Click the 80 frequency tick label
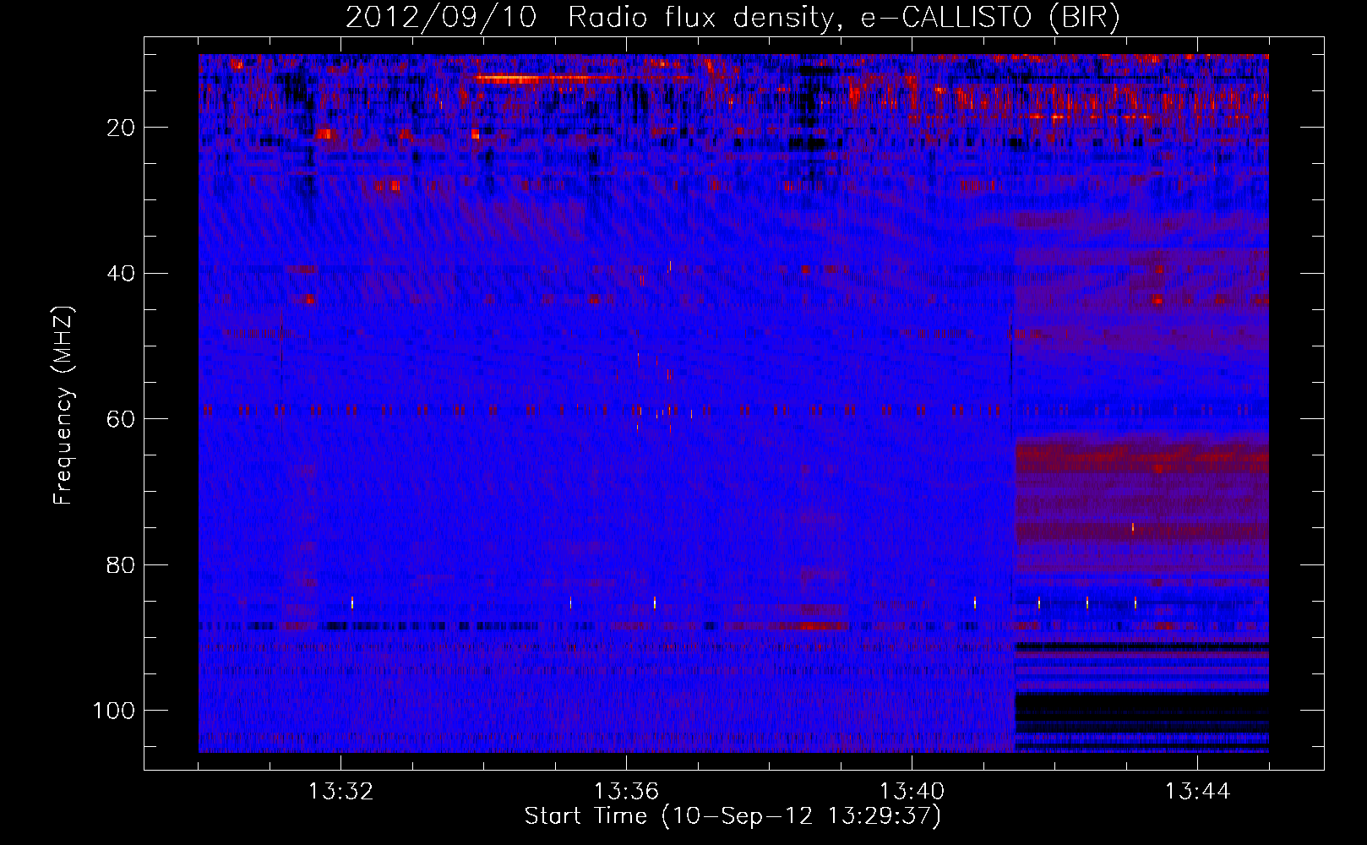Image resolution: width=1367 pixels, height=845 pixels. 121,564
